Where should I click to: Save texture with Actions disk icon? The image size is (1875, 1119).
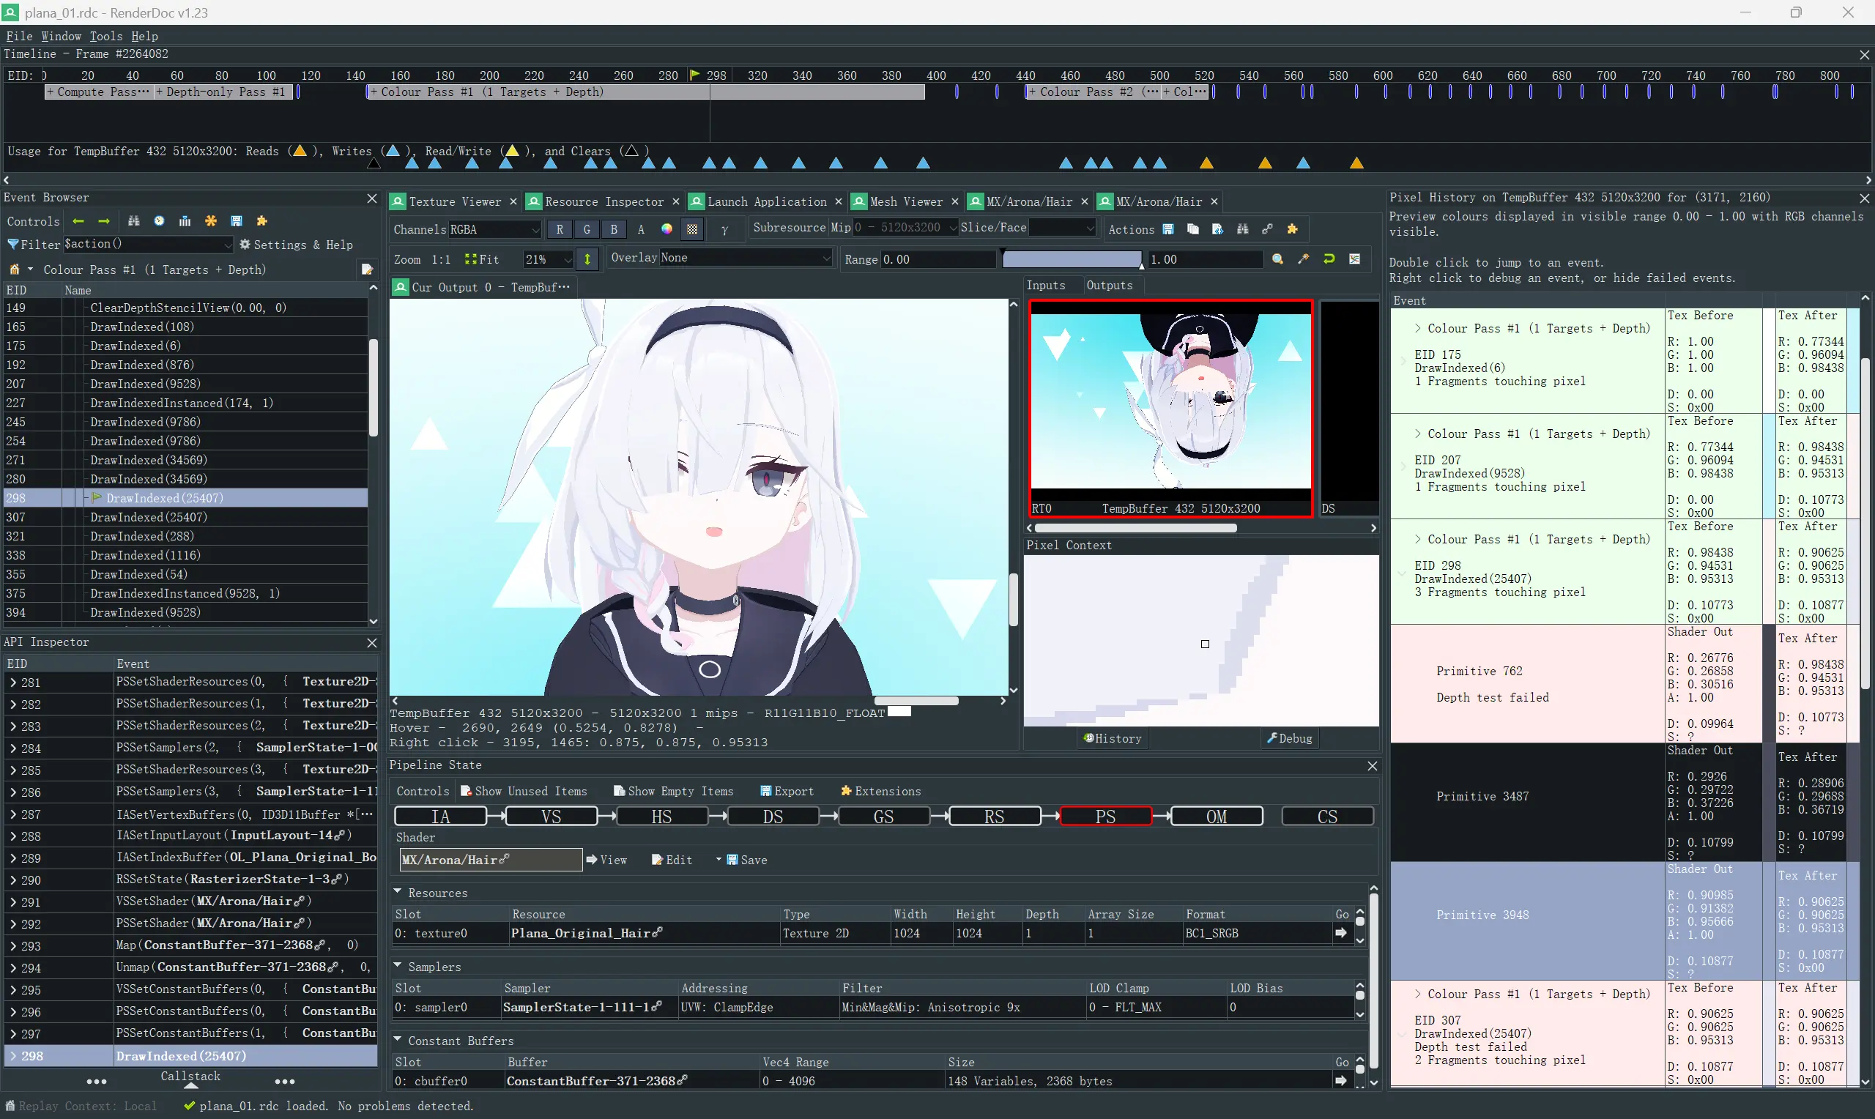tap(1167, 229)
